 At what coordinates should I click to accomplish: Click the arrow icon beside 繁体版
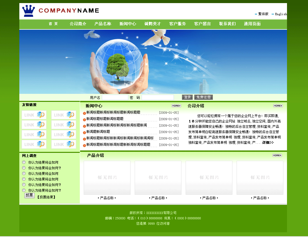click(x=256, y=14)
